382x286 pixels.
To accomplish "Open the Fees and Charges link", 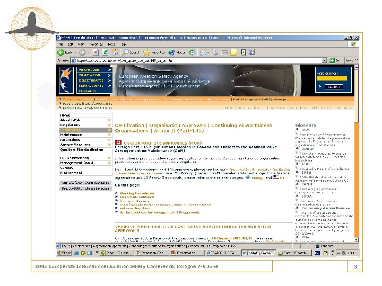I will pos(134,201).
